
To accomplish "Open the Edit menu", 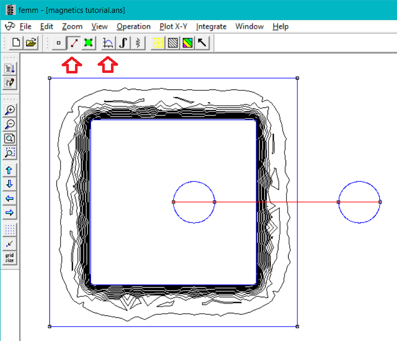I will (x=47, y=26).
